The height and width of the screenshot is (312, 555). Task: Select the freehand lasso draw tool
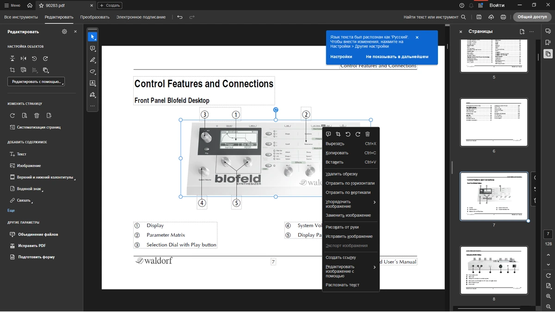tap(92, 72)
